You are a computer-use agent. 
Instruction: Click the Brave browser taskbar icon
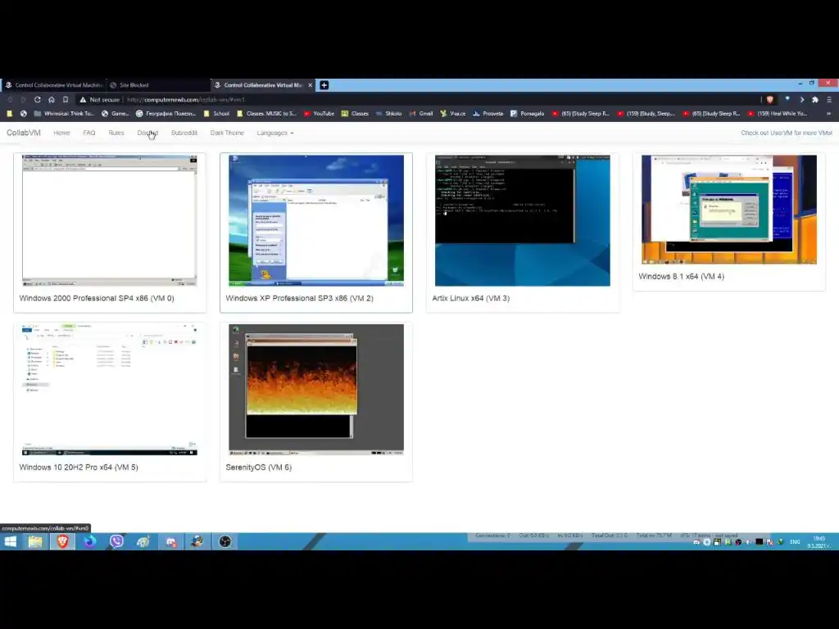(62, 541)
